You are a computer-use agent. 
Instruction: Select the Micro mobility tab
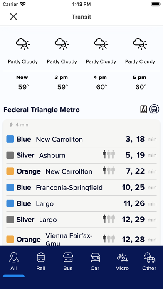(x=122, y=262)
